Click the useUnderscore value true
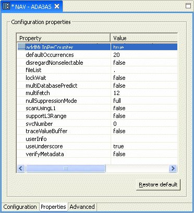The height and width of the screenshot is (213, 194). (x=118, y=146)
